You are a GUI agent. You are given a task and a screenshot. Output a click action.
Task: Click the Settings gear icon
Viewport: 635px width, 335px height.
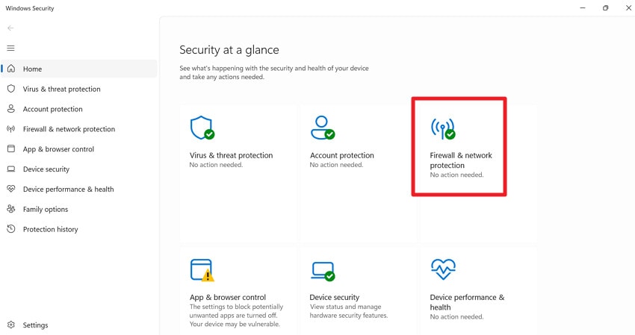(x=11, y=325)
